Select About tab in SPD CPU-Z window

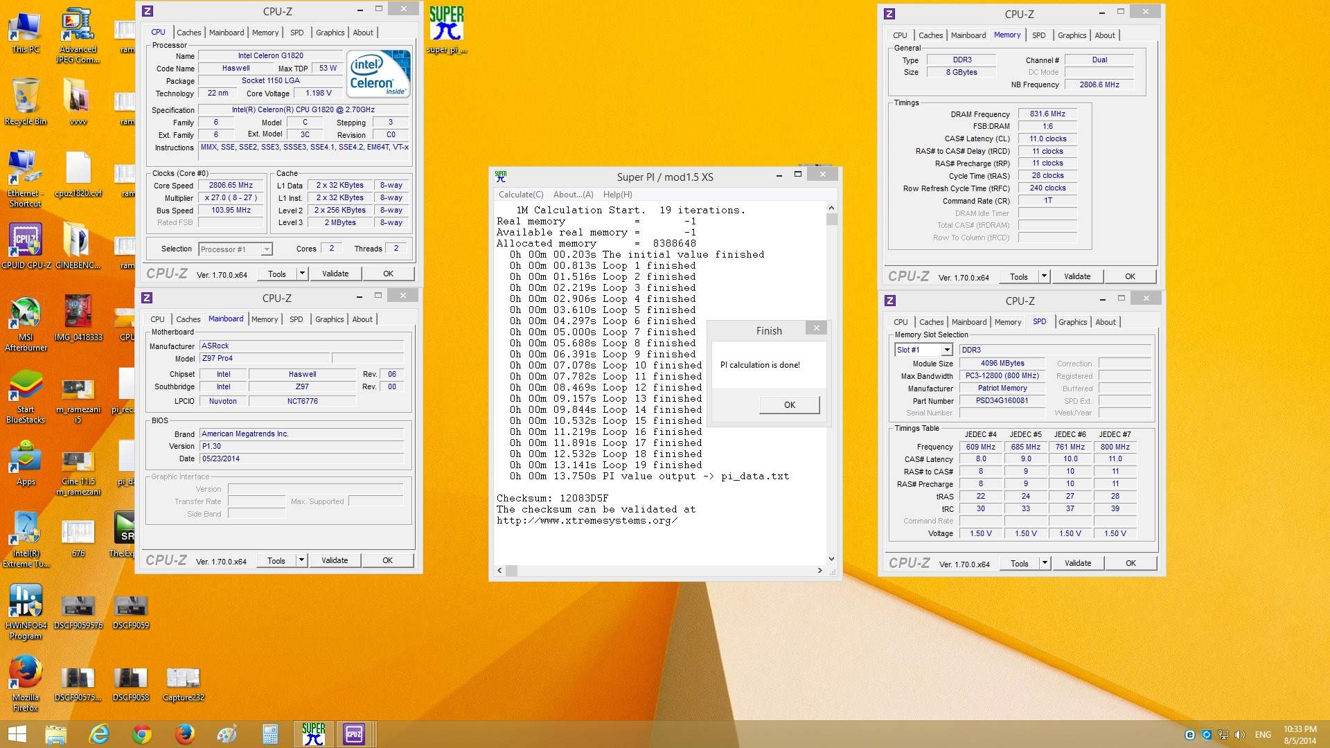[x=1106, y=322]
